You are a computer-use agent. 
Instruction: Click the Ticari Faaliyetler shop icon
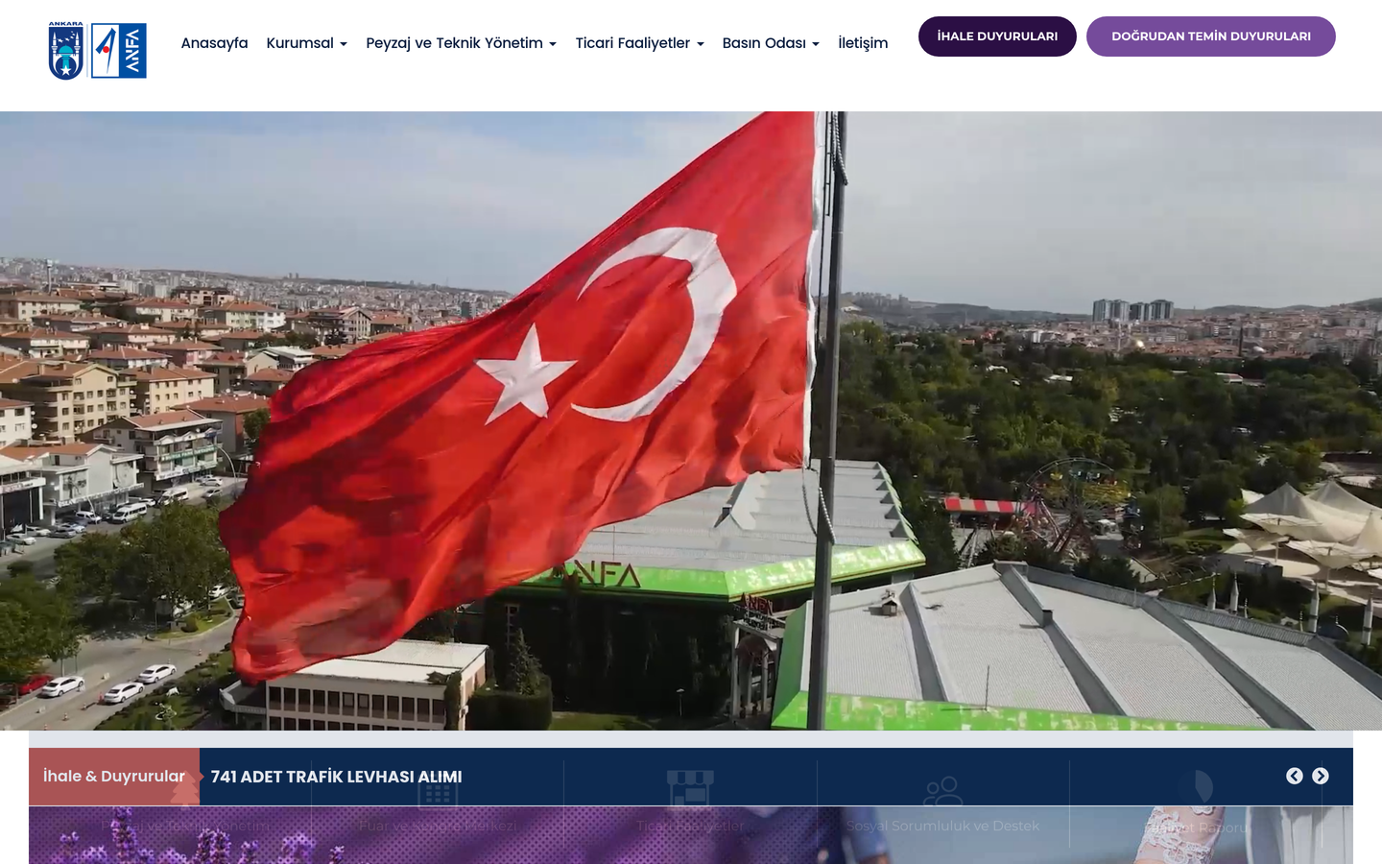point(690,789)
